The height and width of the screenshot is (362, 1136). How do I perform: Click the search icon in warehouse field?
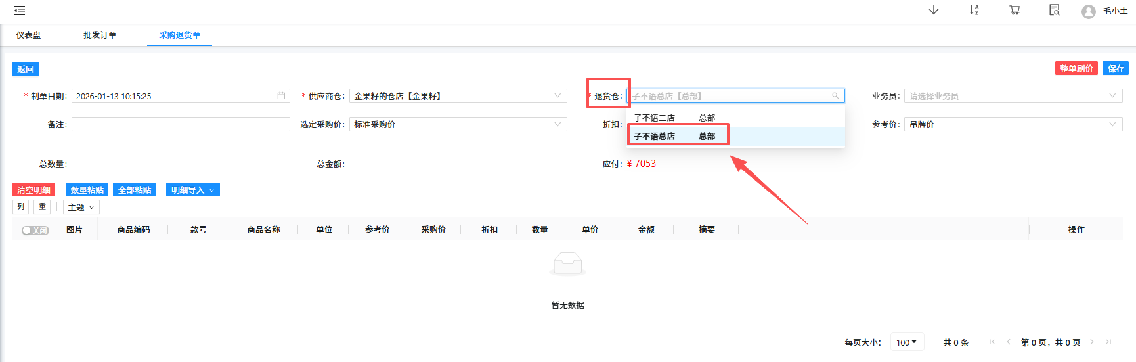tap(835, 96)
